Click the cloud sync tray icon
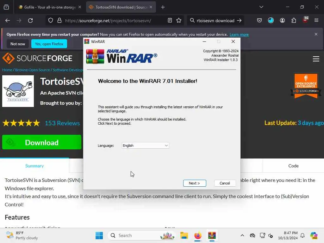This screenshot has height=243, width=324. 252,235
